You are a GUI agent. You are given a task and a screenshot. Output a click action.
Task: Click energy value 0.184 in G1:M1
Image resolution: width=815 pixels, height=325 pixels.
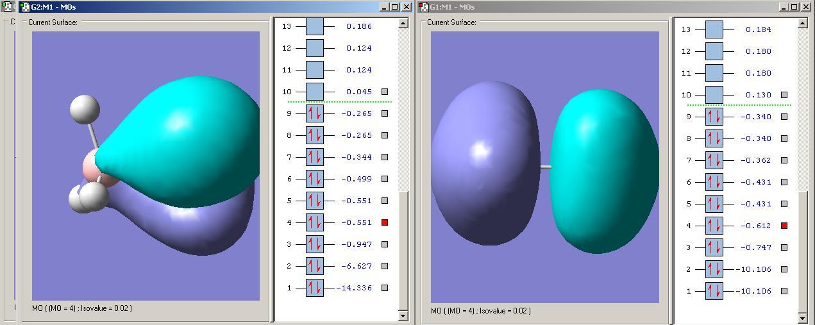point(759,29)
